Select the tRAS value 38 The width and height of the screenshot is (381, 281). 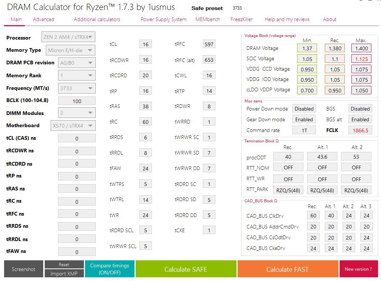pyautogui.click(x=146, y=106)
